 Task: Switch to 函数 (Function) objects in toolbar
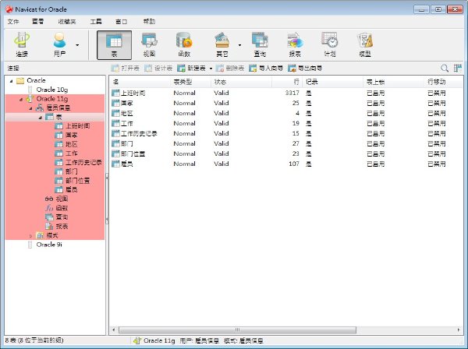(x=184, y=45)
